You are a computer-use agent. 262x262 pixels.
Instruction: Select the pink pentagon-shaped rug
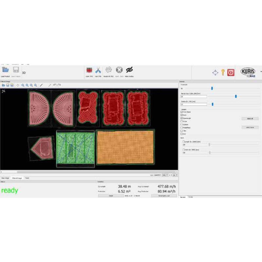[x=43, y=148]
